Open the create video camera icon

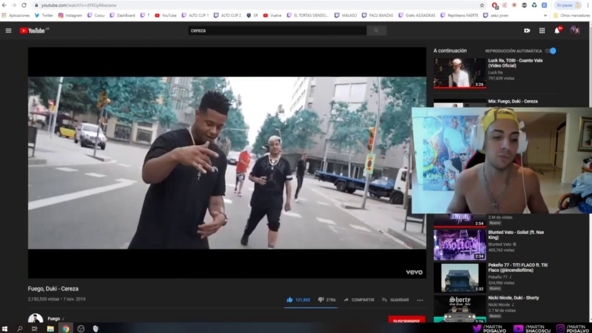(527, 31)
